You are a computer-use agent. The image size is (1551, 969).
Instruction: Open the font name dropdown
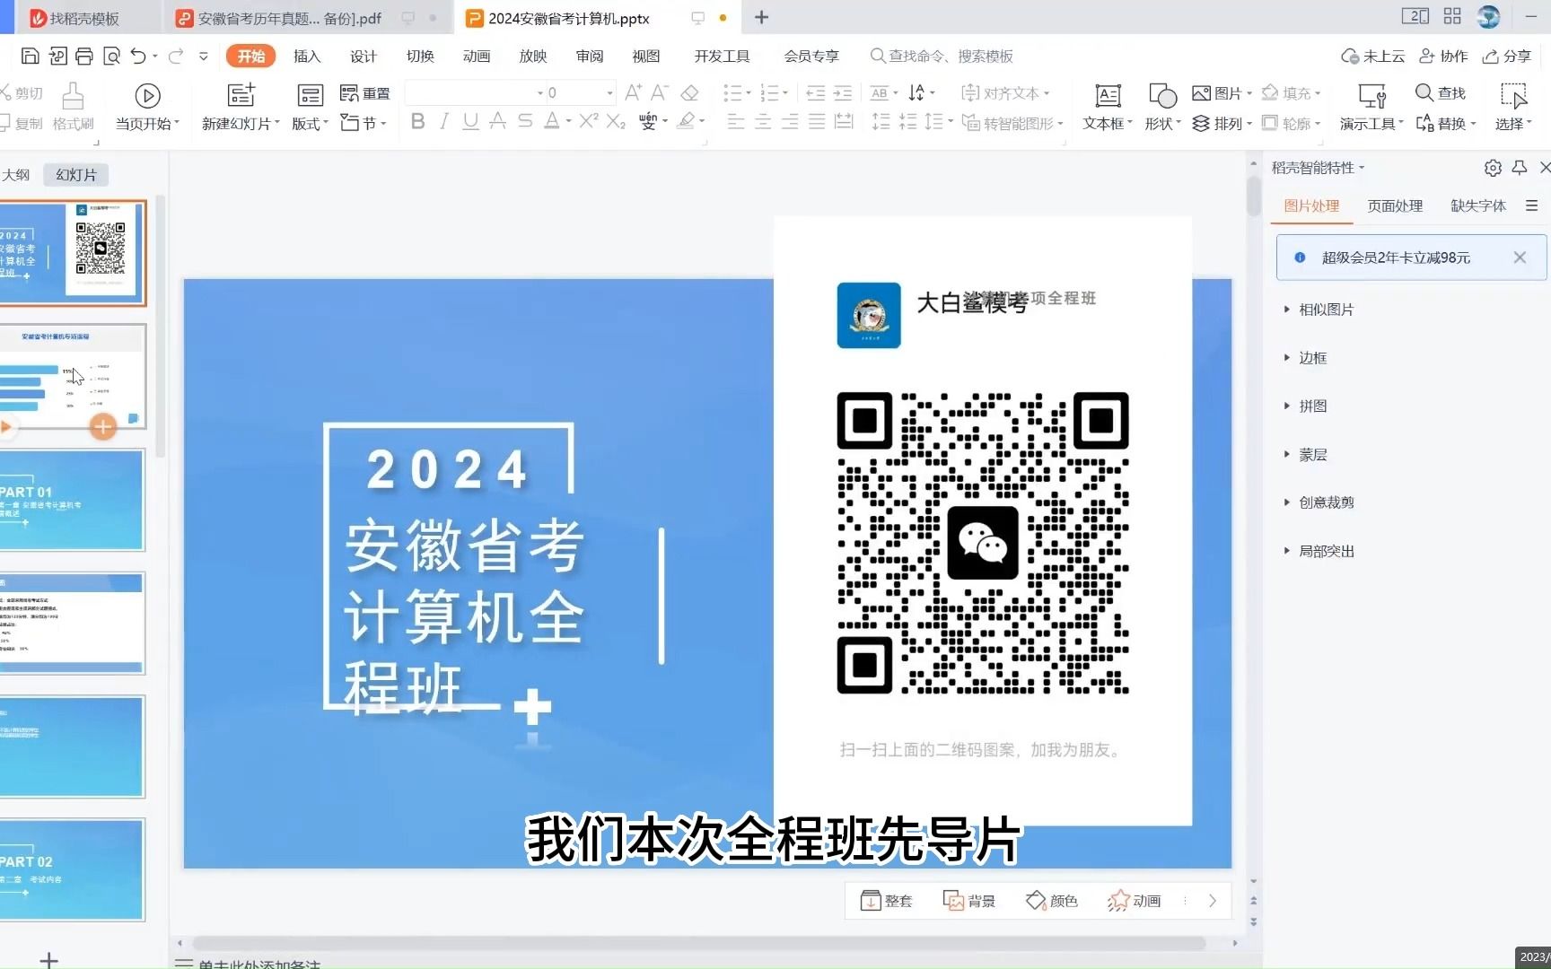tap(540, 92)
